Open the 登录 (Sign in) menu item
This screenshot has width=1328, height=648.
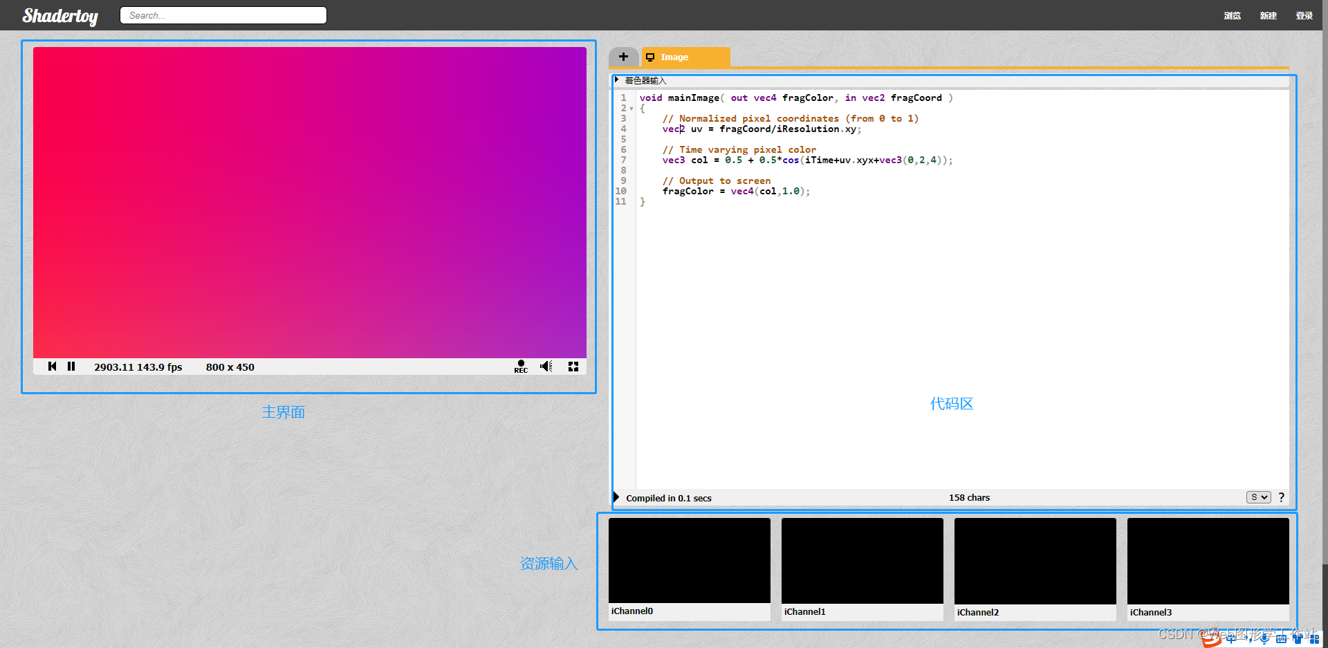coord(1304,15)
